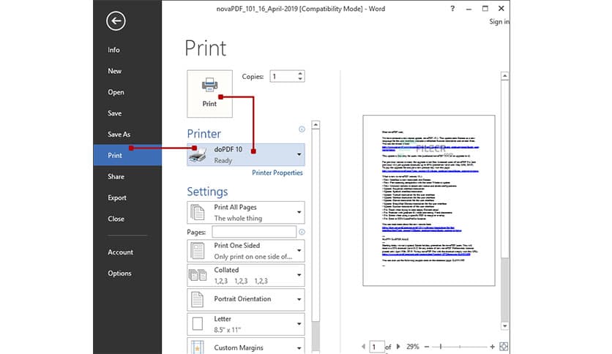612x354 pixels.
Task: Zoom out with the minus button
Action: [427, 346]
